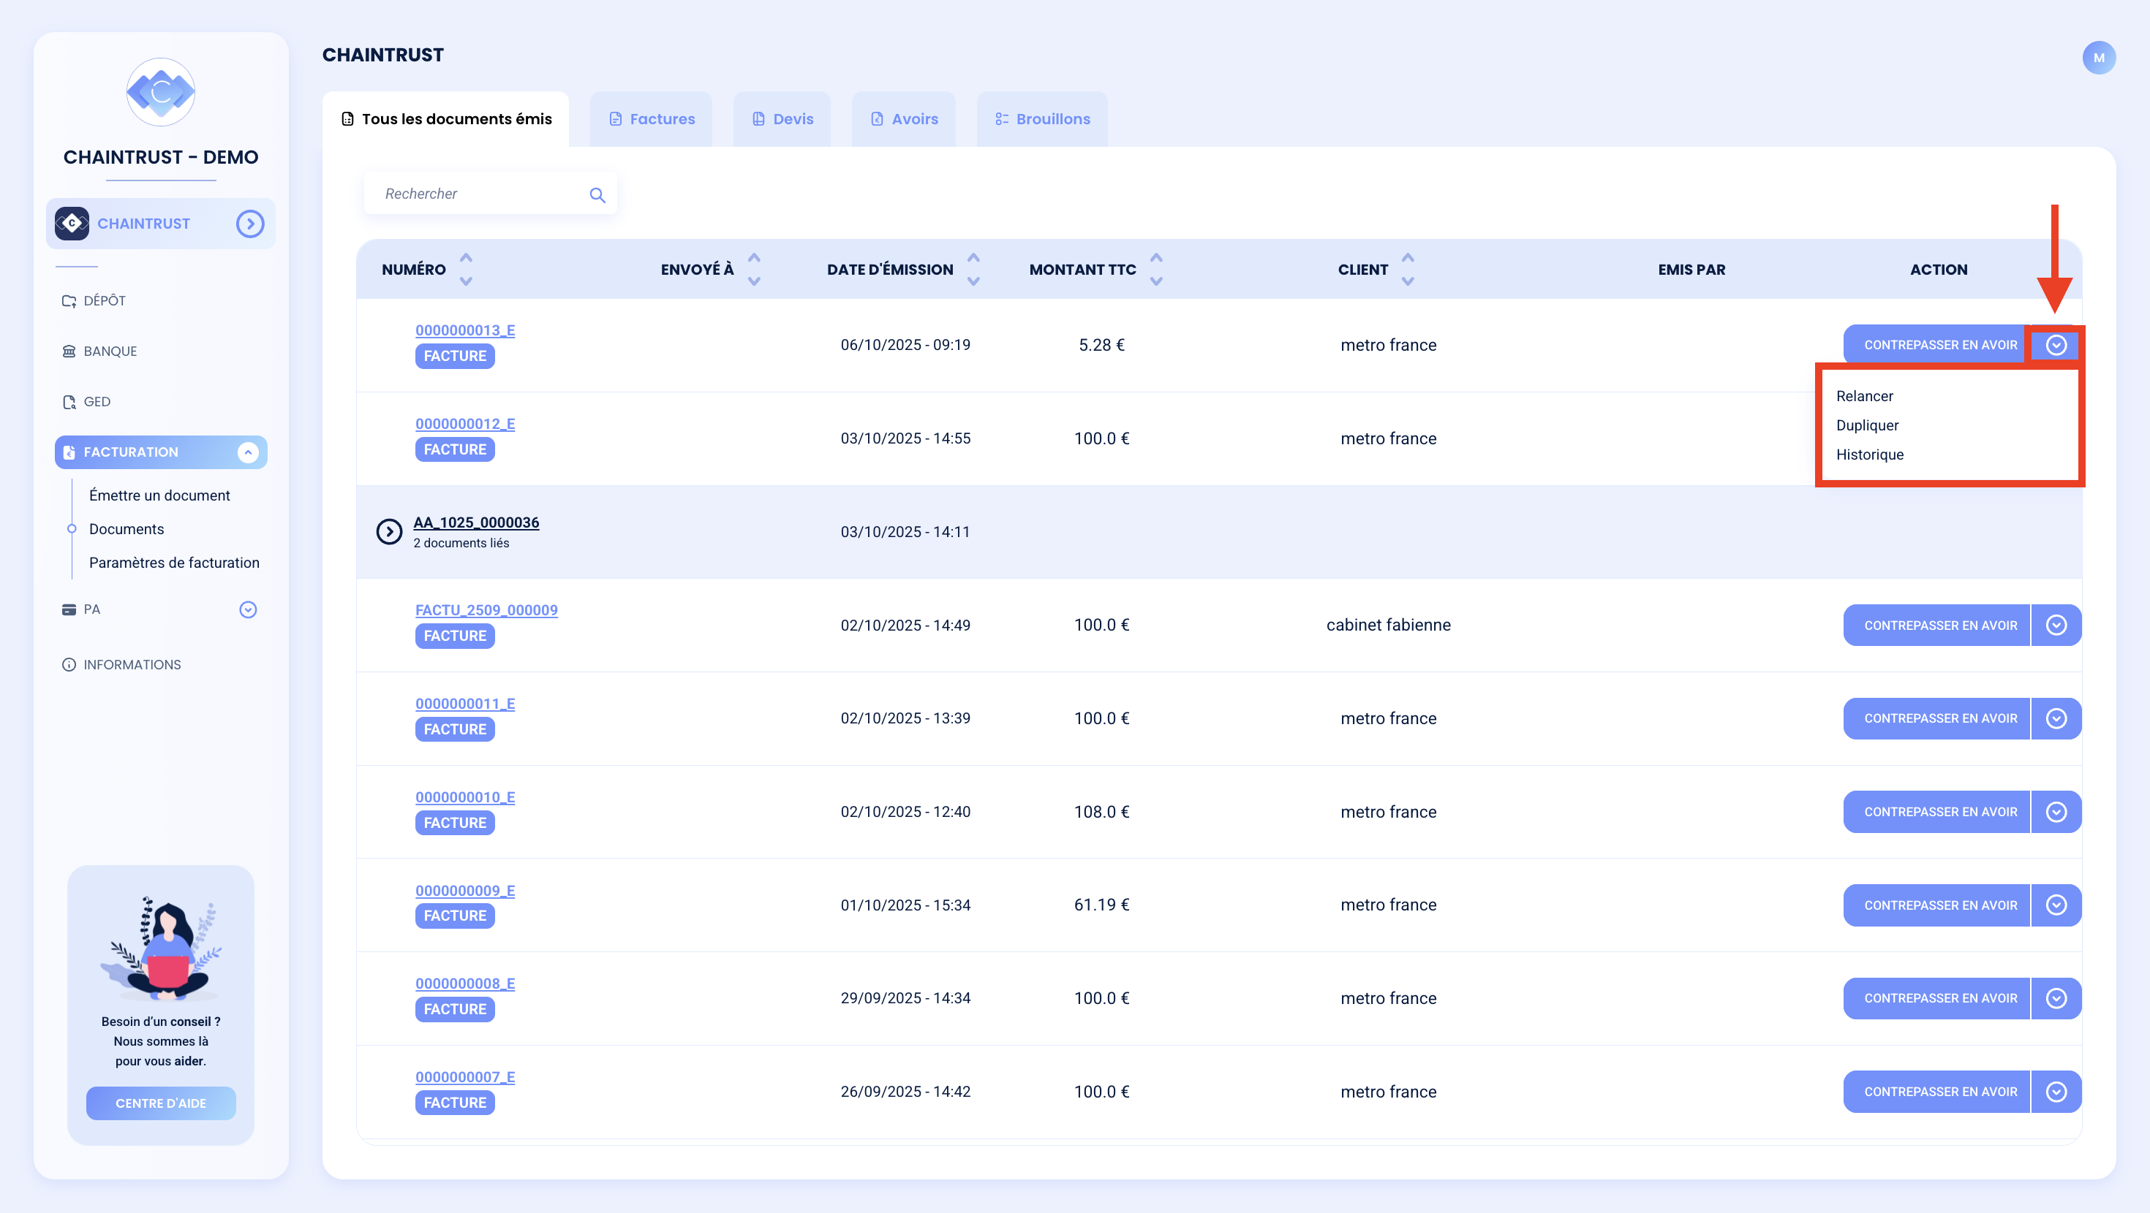Viewport: 2150px width, 1213px height.
Task: Open invoice 0000000008_E link
Action: click(x=465, y=984)
